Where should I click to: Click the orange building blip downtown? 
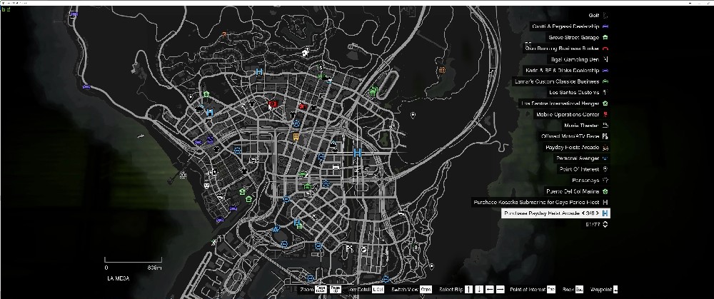tap(295, 136)
